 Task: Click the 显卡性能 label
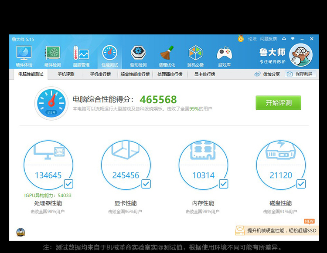click(x=126, y=203)
